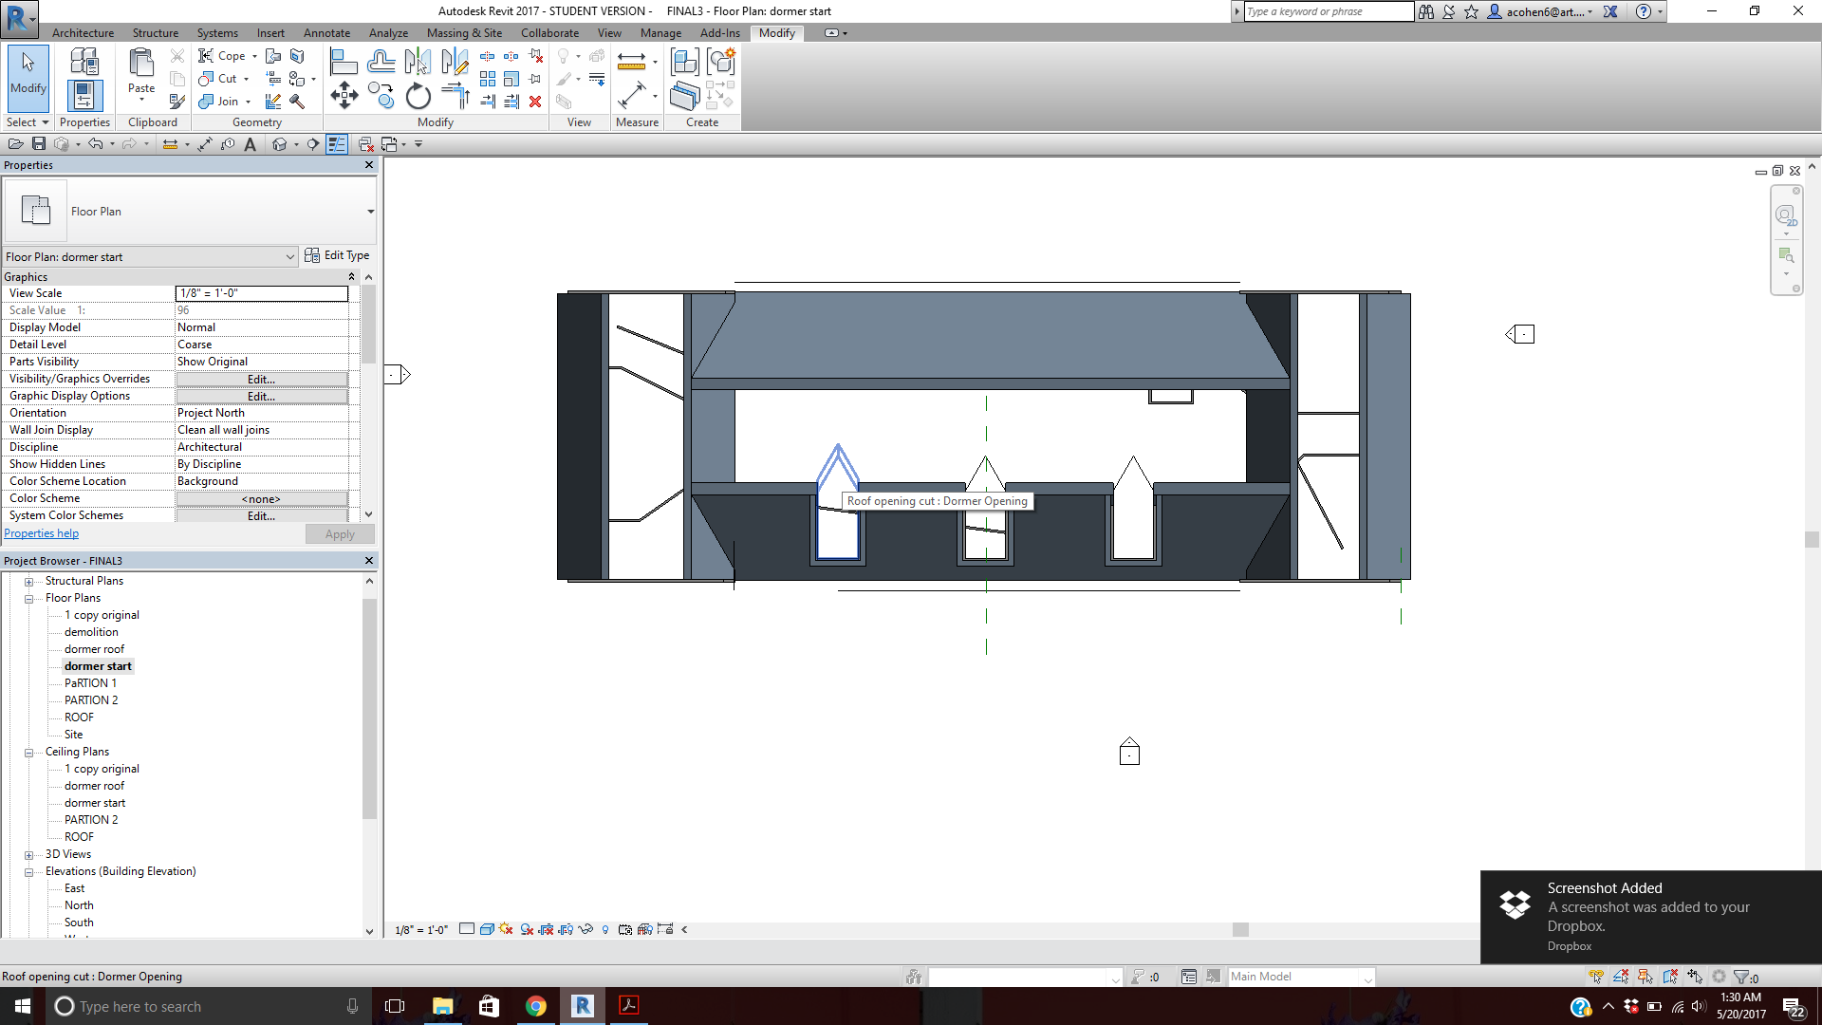The width and height of the screenshot is (1822, 1025).
Task: Open the Properties help link
Action: (42, 533)
